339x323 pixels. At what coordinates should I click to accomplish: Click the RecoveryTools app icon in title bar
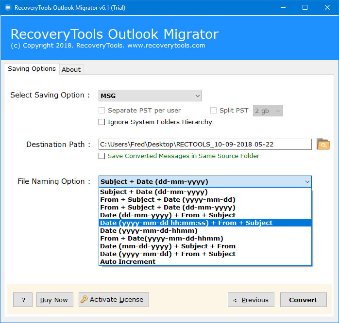click(x=8, y=8)
